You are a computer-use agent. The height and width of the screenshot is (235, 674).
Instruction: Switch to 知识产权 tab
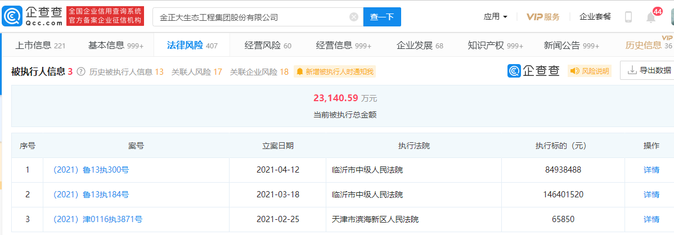point(495,46)
